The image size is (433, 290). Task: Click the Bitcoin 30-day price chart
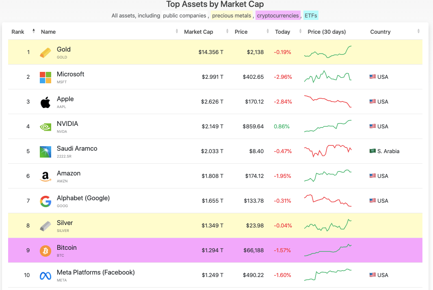(328, 250)
